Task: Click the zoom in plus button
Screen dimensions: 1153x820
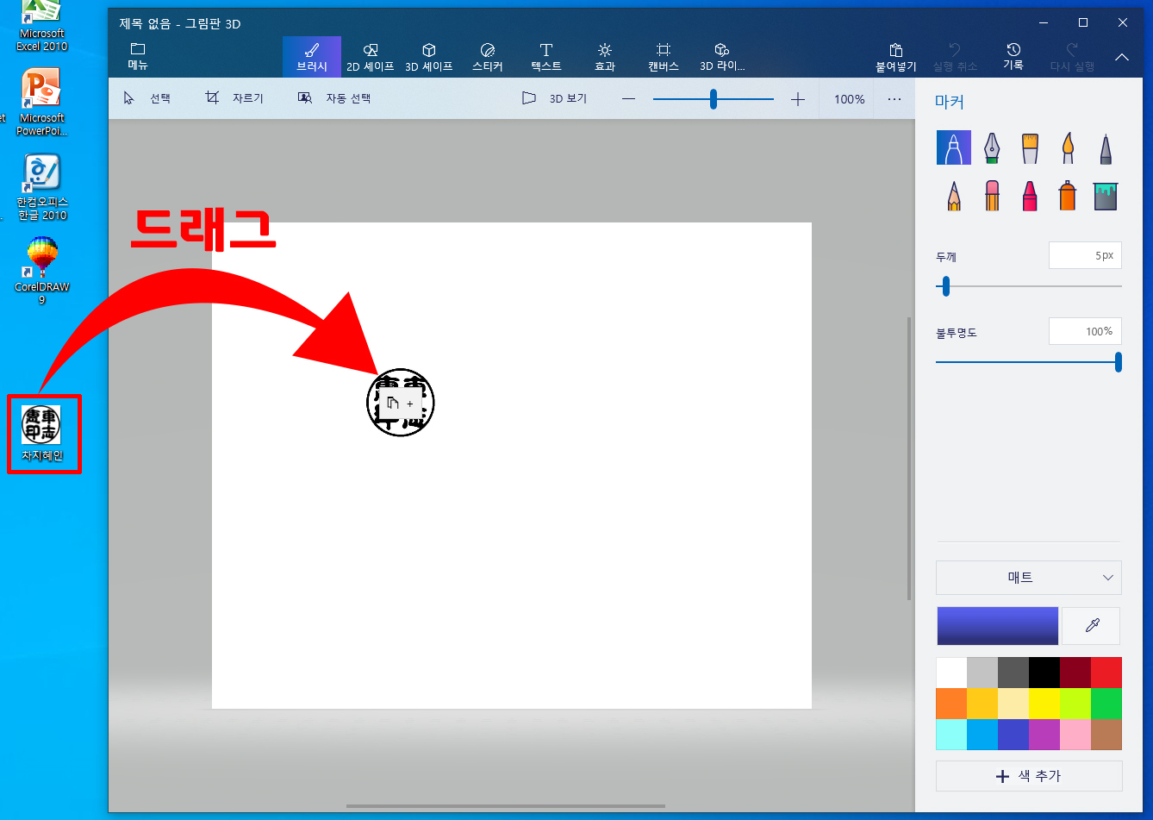Action: [x=798, y=99]
